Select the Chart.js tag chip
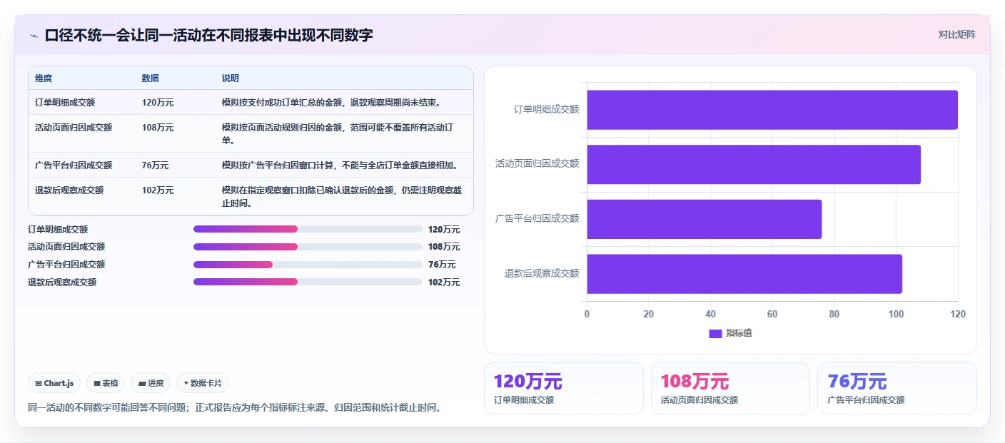Viewport: 1005px width, 443px height. [55, 383]
